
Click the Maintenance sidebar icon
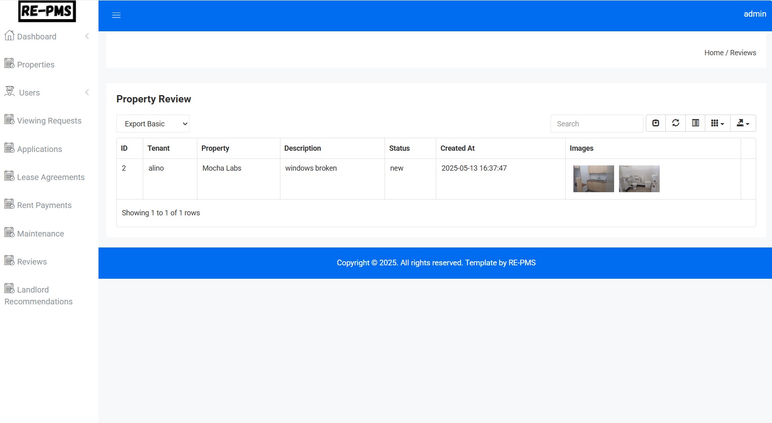pyautogui.click(x=9, y=232)
